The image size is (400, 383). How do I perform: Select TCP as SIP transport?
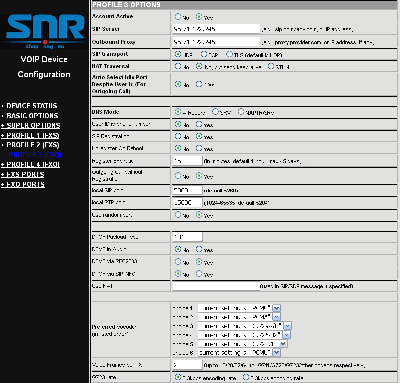point(204,54)
